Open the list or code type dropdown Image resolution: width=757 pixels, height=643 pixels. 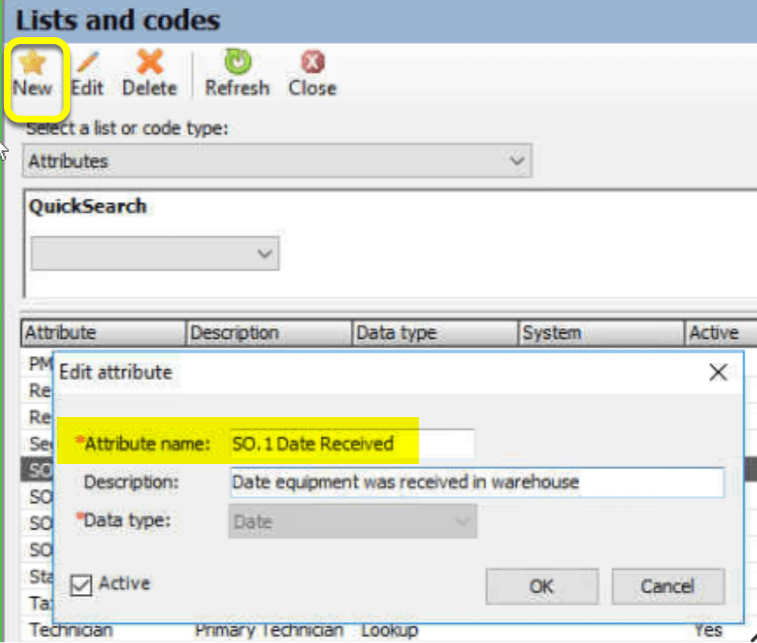[x=518, y=161]
